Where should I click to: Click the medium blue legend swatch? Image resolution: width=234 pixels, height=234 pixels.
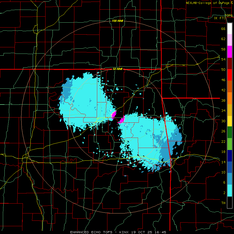(x=230, y=167)
